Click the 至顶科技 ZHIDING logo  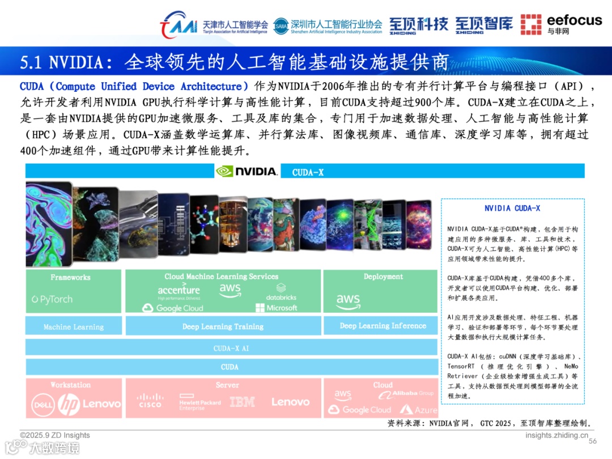419,25
